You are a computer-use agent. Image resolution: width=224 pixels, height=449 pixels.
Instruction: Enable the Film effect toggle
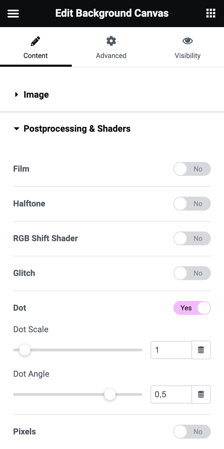pyautogui.click(x=192, y=169)
